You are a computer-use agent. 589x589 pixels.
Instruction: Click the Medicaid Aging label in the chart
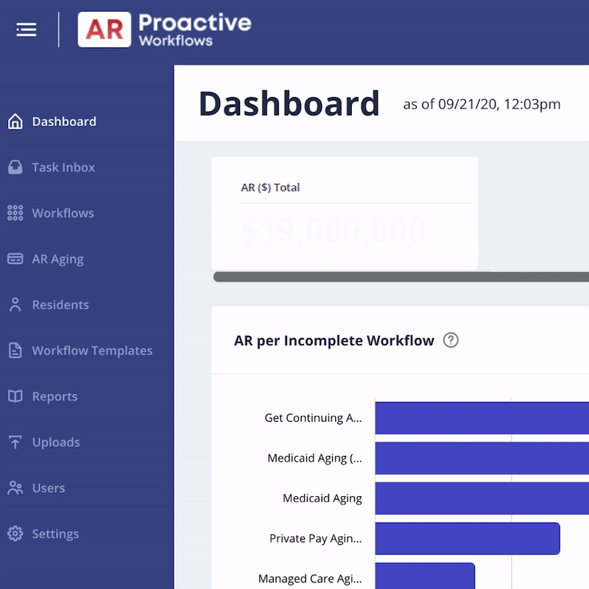click(x=322, y=498)
